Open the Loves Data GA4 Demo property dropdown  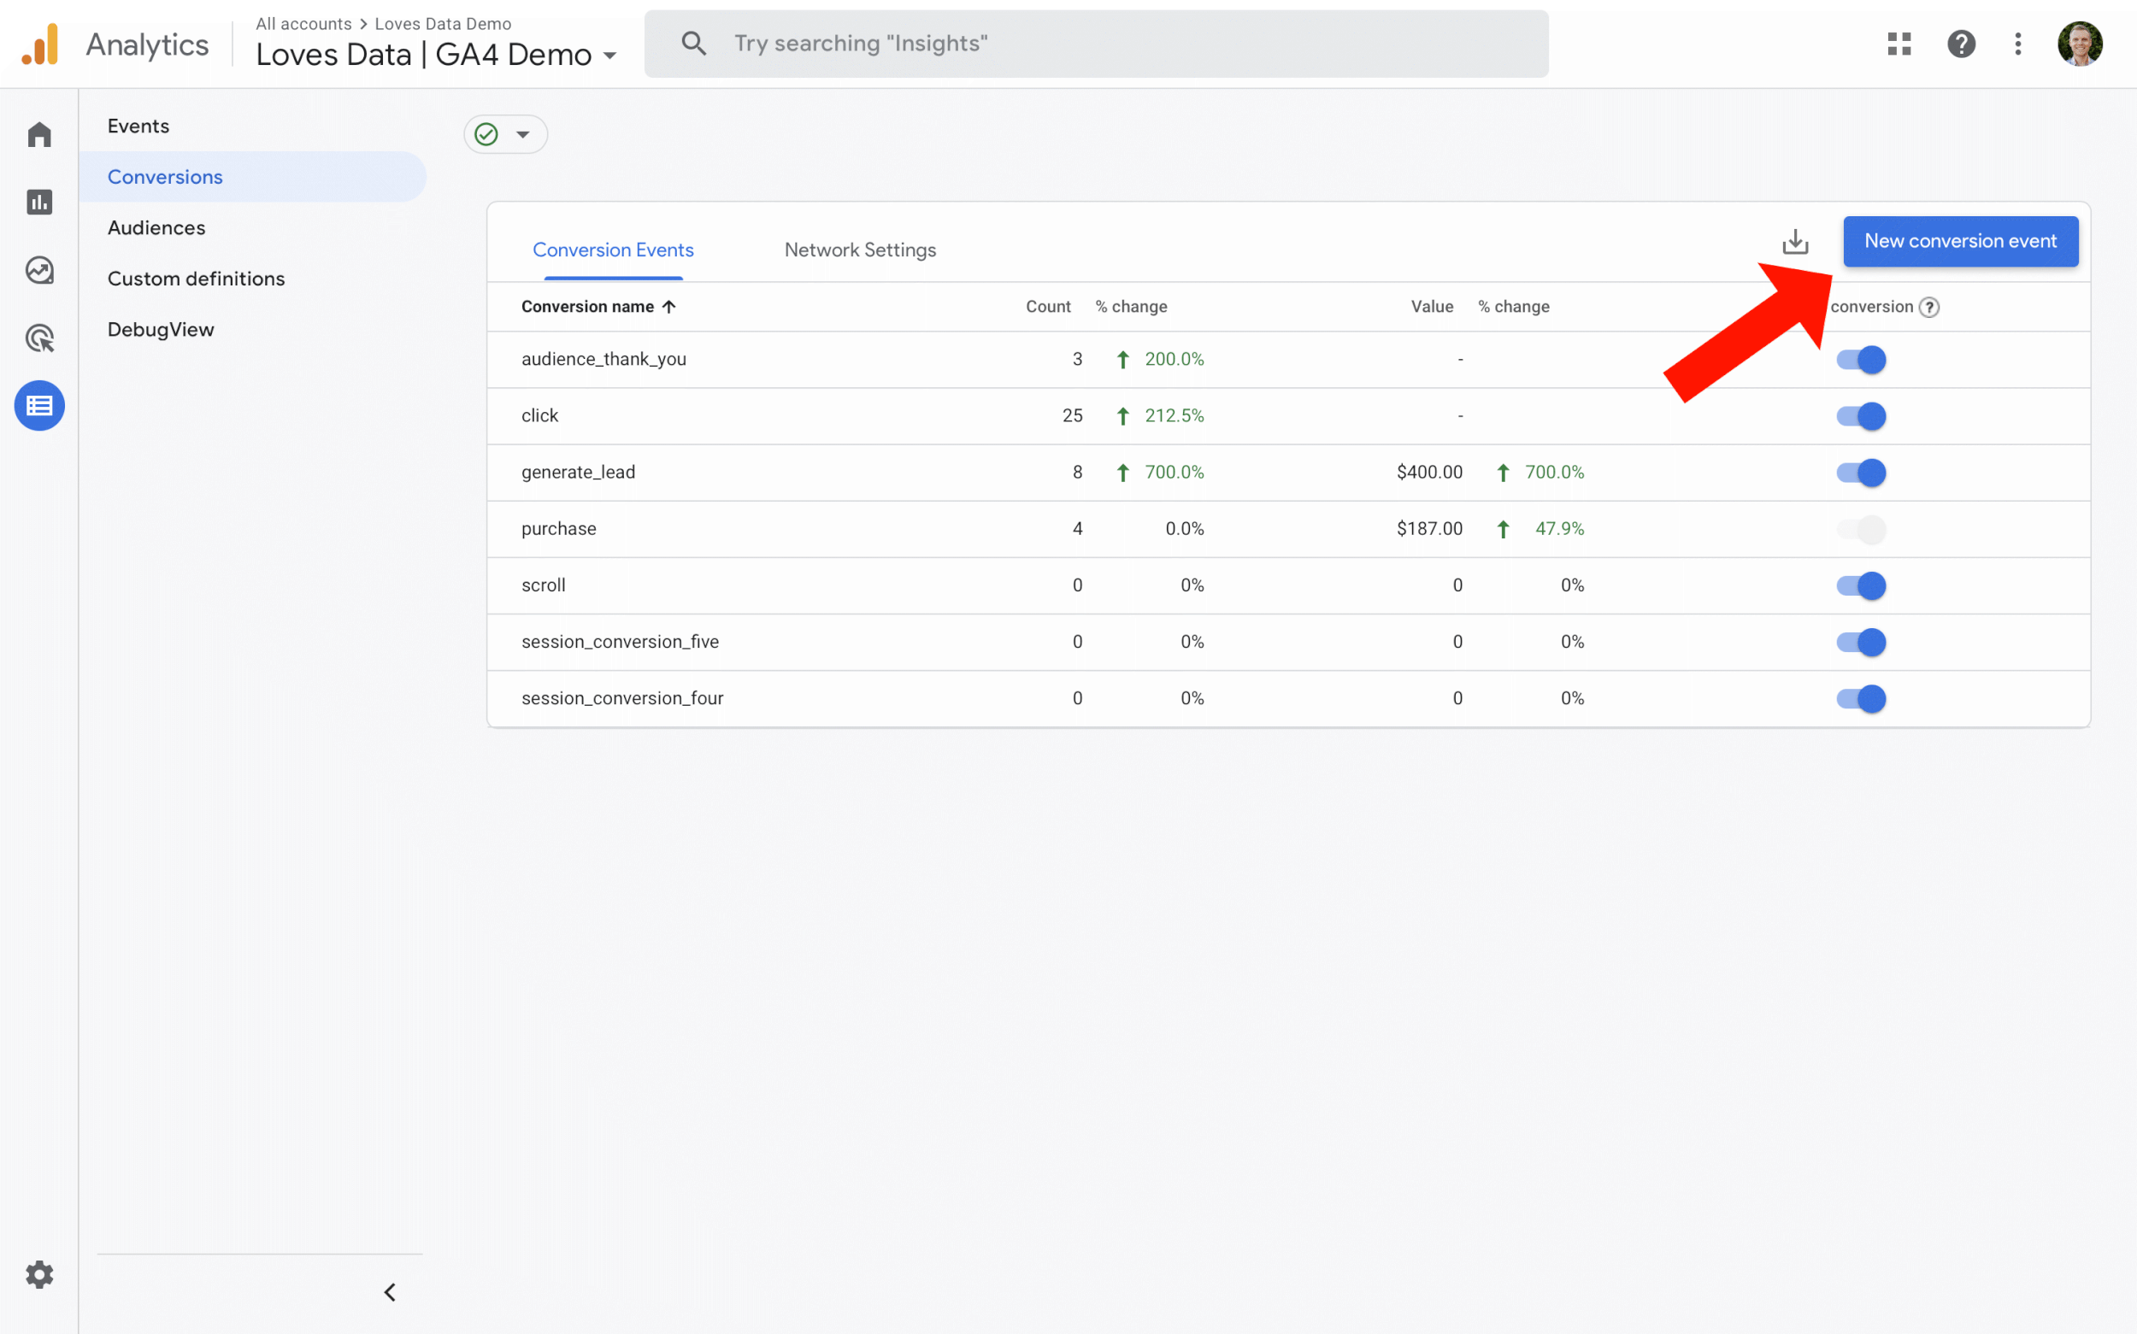pyautogui.click(x=436, y=55)
